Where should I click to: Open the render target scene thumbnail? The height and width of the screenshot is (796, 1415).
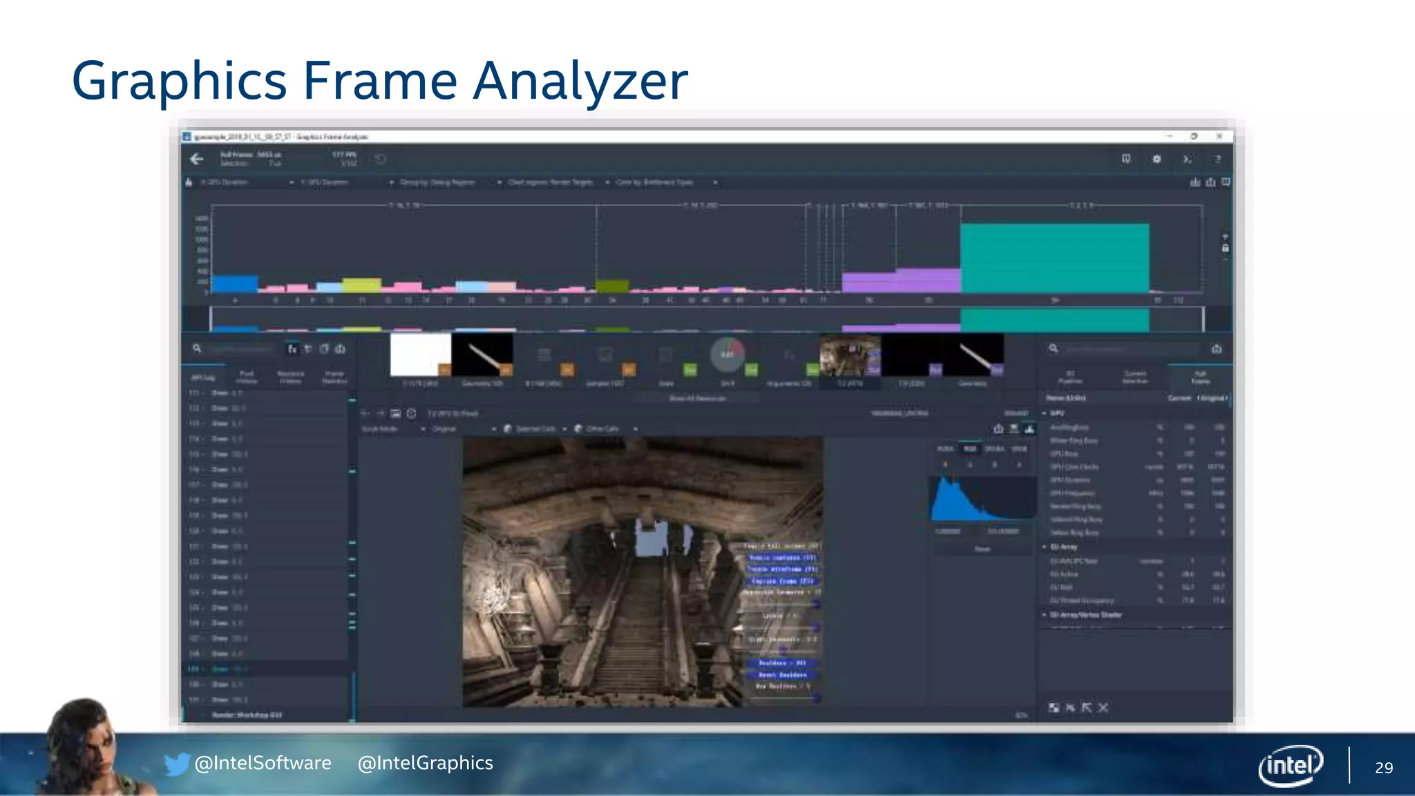click(x=850, y=355)
